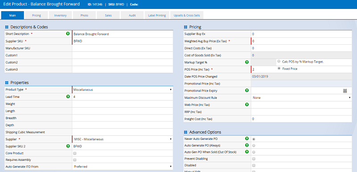This screenshot has height=172, width=357.
Task: Click the Advanced Options section icon
Action: point(186,132)
